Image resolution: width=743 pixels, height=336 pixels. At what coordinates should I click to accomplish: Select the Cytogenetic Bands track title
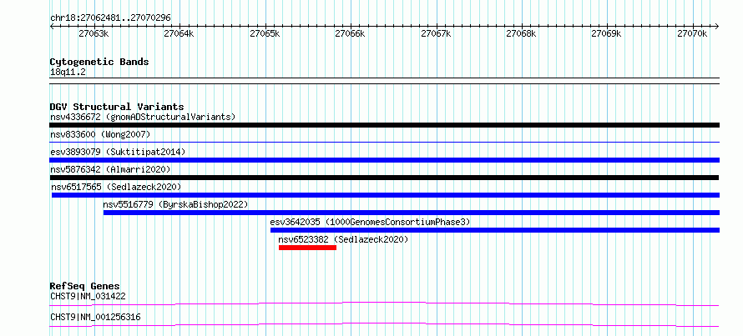99,62
